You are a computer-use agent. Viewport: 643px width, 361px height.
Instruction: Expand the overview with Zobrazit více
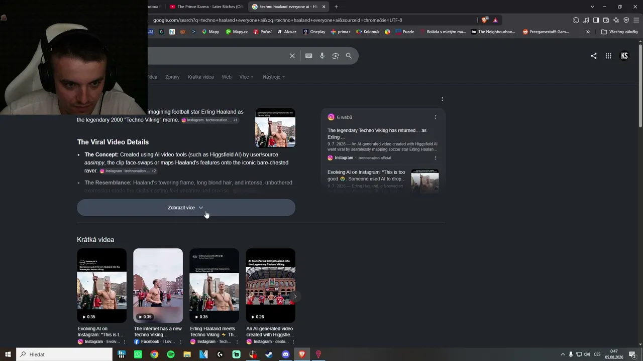(186, 208)
